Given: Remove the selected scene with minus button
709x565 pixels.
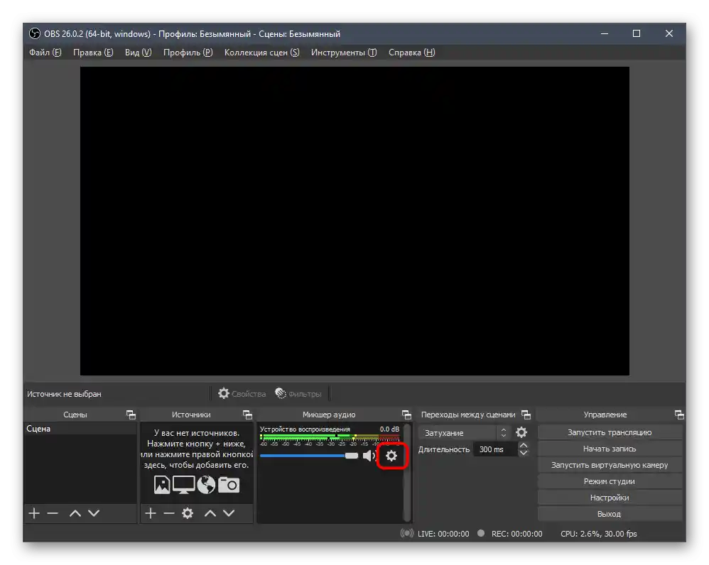Looking at the screenshot, I should [53, 513].
